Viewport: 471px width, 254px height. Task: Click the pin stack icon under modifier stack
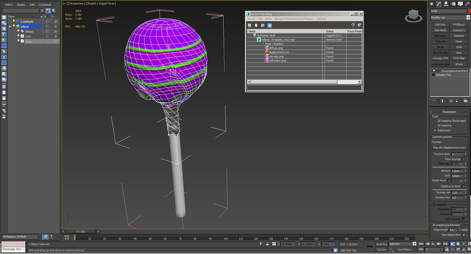[x=433, y=101]
